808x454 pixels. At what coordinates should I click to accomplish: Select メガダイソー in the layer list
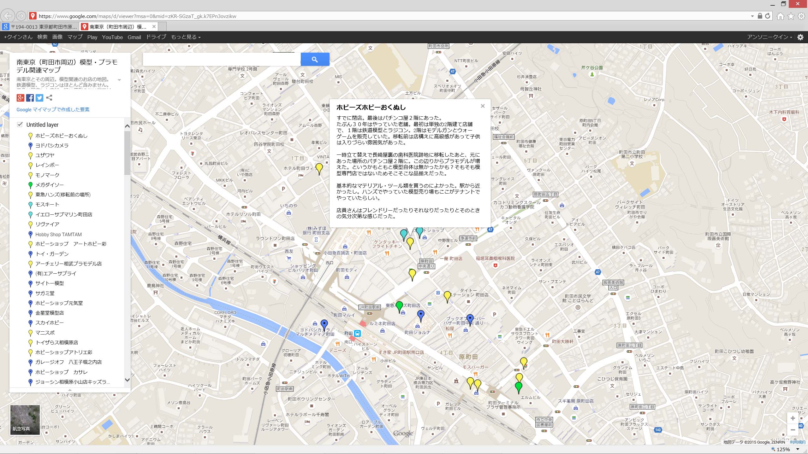[50, 185]
